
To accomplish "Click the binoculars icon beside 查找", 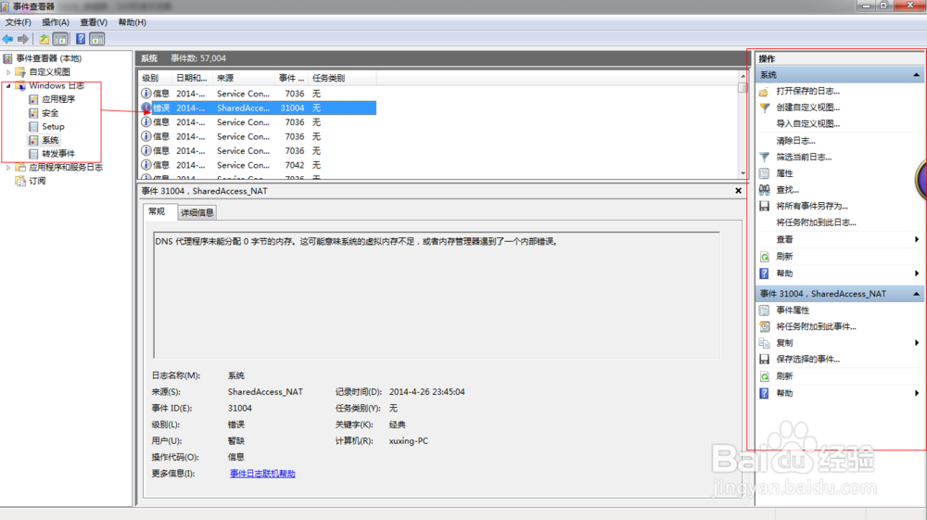I will pos(765,190).
